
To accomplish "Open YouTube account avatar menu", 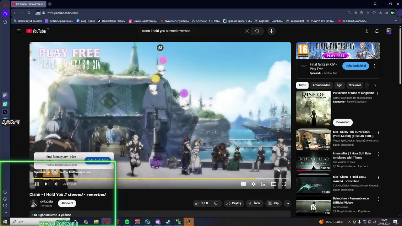I will coord(389,31).
